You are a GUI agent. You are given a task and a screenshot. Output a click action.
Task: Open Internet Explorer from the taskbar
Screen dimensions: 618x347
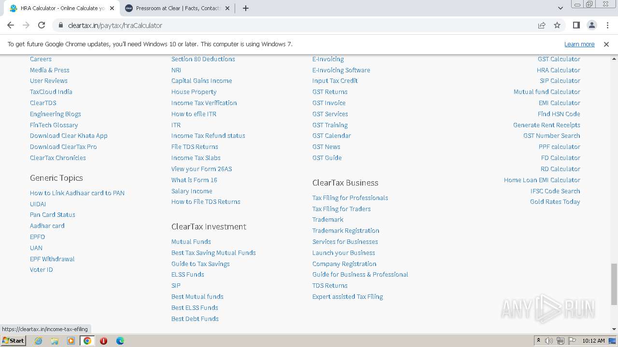38,341
